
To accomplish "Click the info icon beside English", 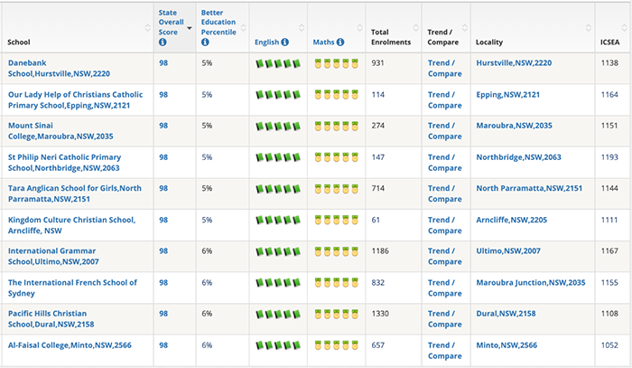I will coord(285,42).
